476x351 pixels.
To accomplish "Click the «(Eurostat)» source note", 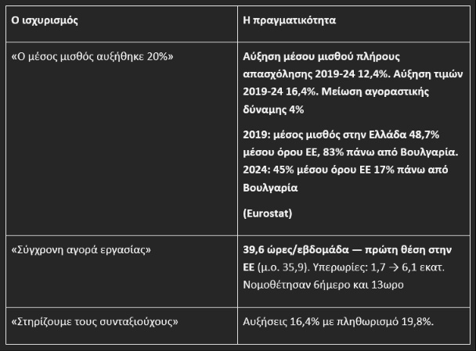I will (268, 213).
